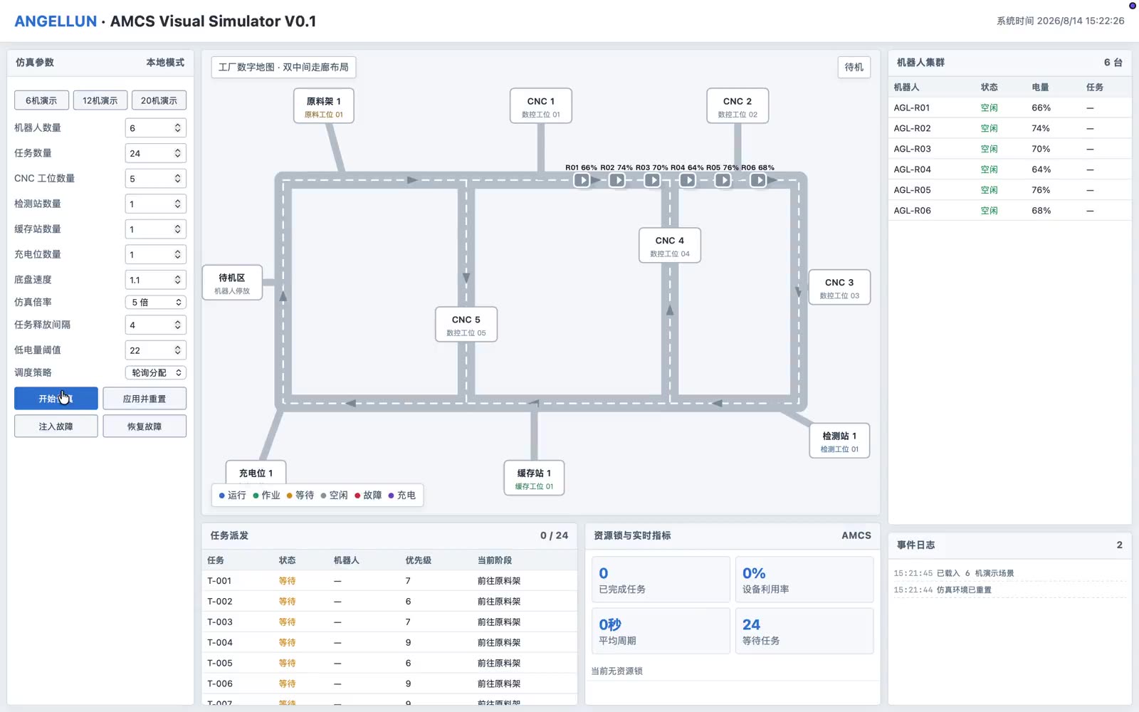Click log entry 已载入 6 机演示场景
Image resolution: width=1139 pixels, height=712 pixels.
tap(1009, 573)
